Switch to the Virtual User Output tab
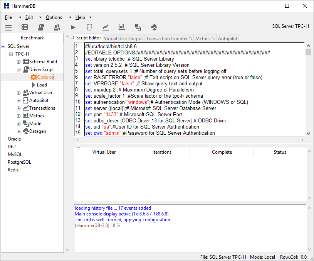 point(123,39)
